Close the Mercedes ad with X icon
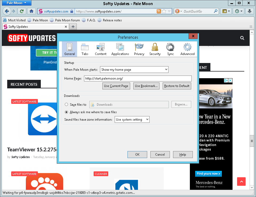 [230, 80]
